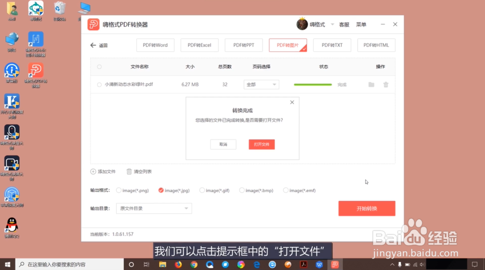485x270 pixels.
Task: Open Adobe Acrobat from the taskbar
Action: click(304, 265)
